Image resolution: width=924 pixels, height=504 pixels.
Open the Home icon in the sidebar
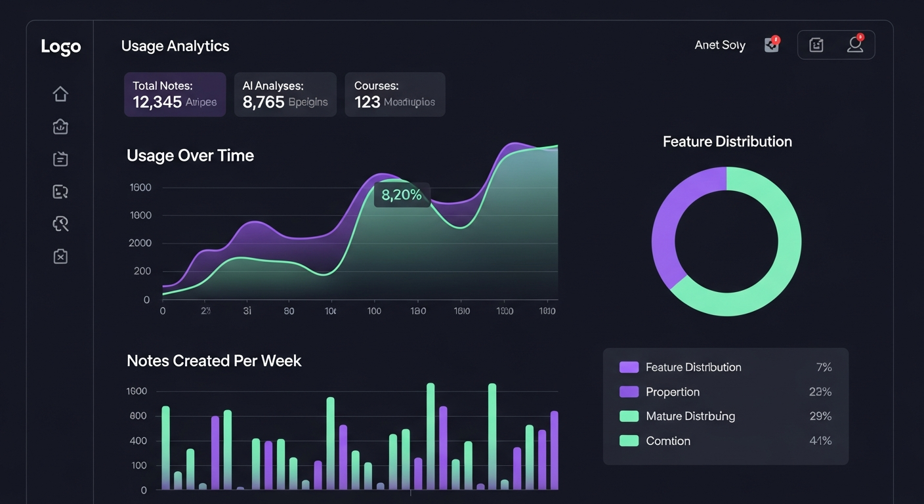[60, 94]
